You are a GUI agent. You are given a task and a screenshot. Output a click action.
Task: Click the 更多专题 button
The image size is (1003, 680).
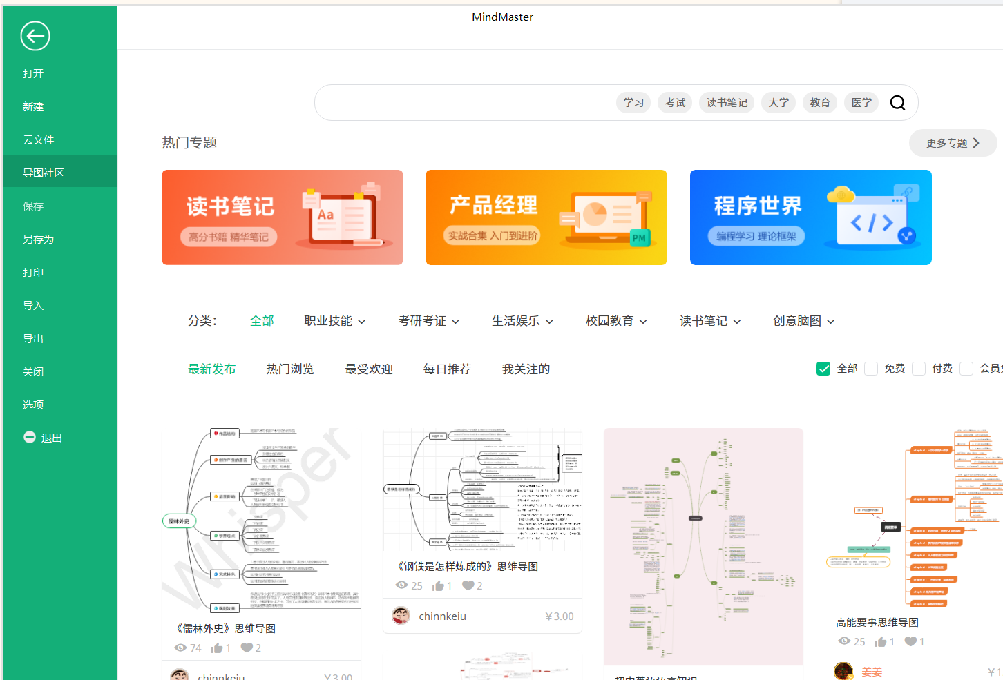[x=953, y=143]
